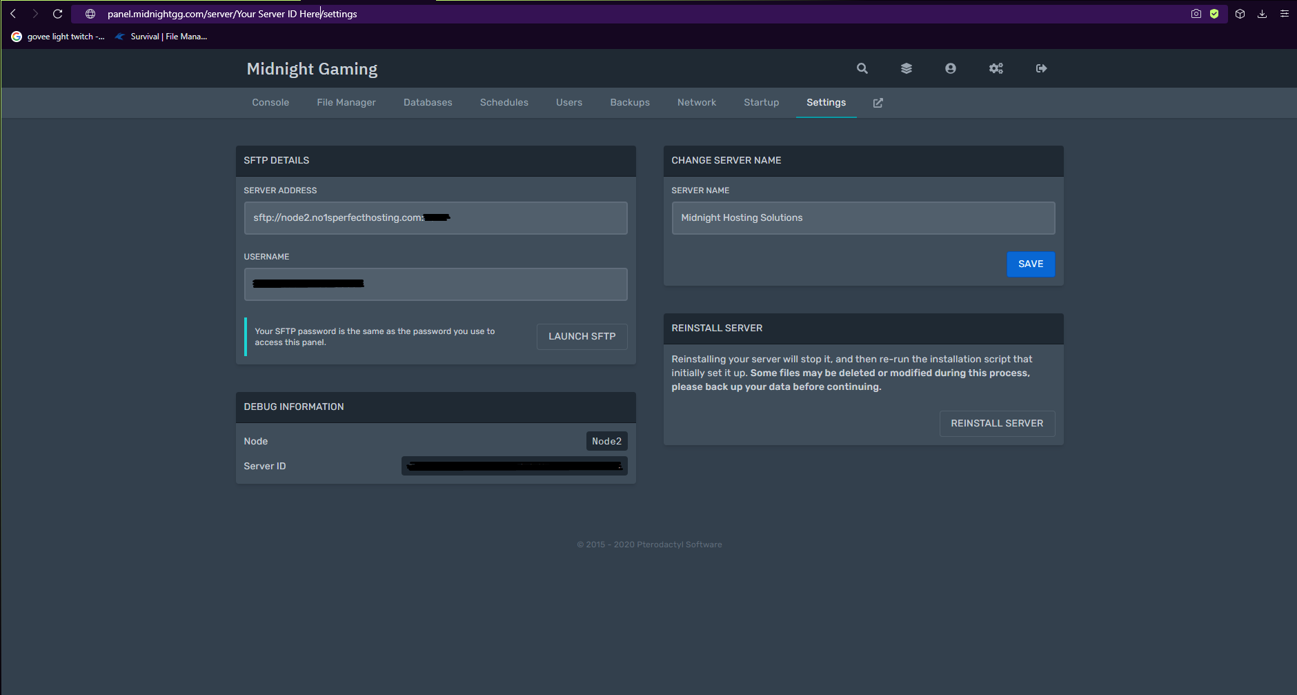Go to the Users tab
The image size is (1297, 695).
click(569, 103)
